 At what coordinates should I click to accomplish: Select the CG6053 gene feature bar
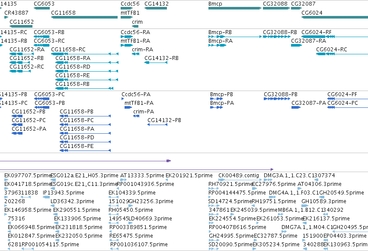(42, 8)
